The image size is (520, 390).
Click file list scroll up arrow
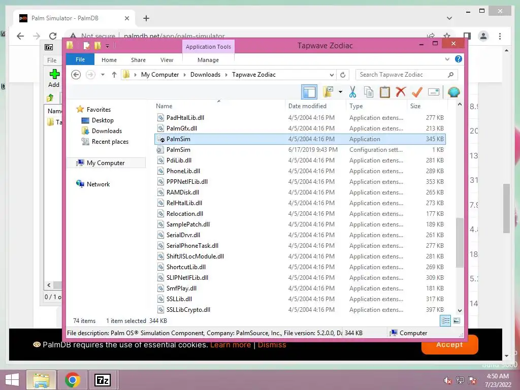(x=460, y=105)
